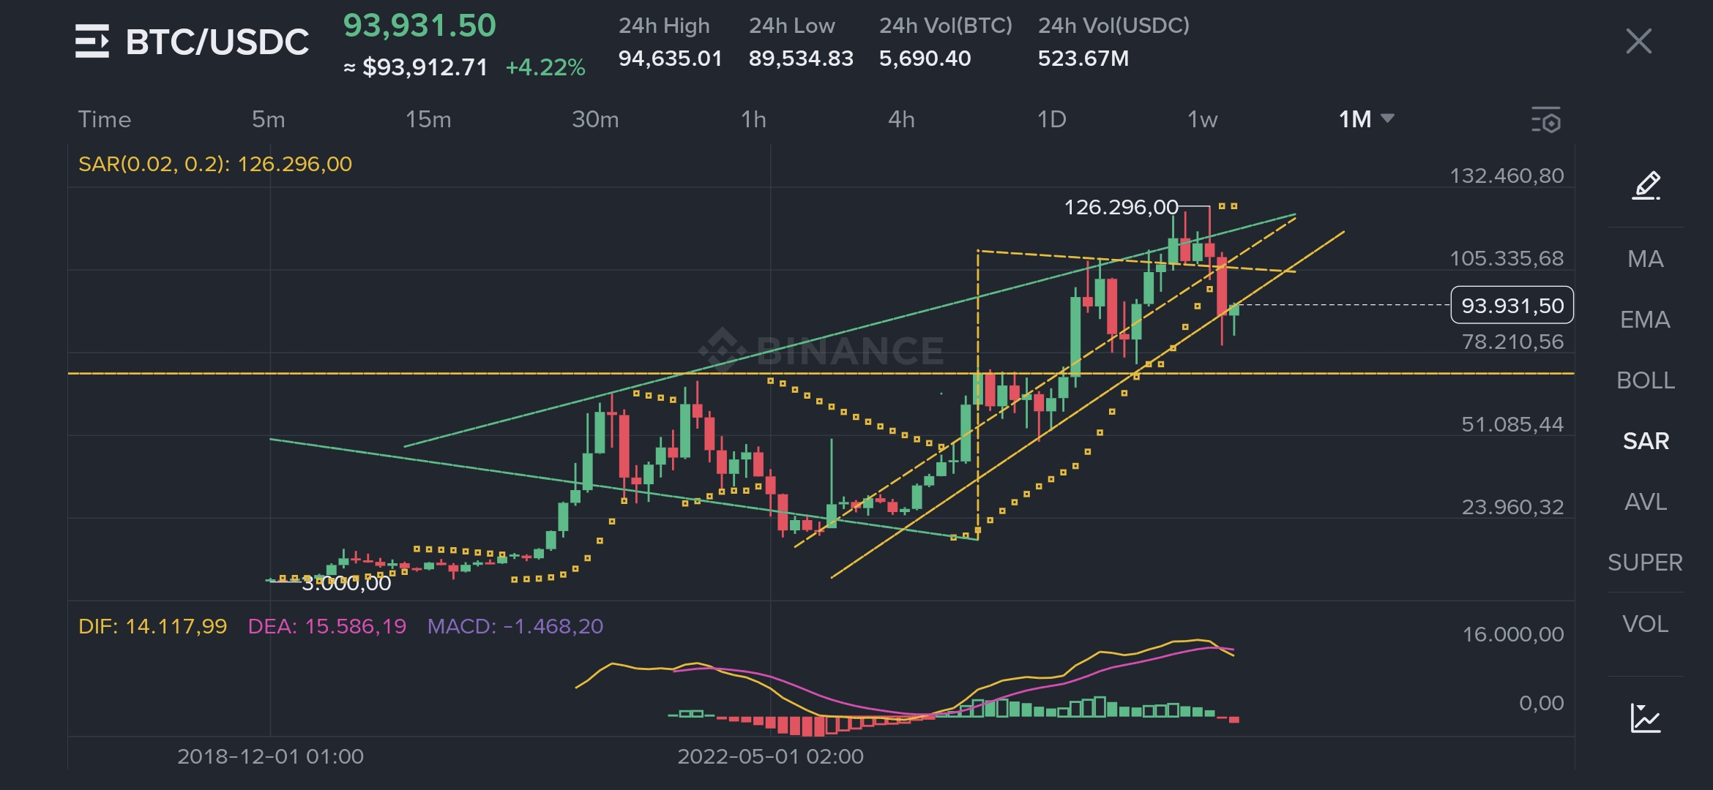Open BTC/USDC pair selector

[217, 42]
